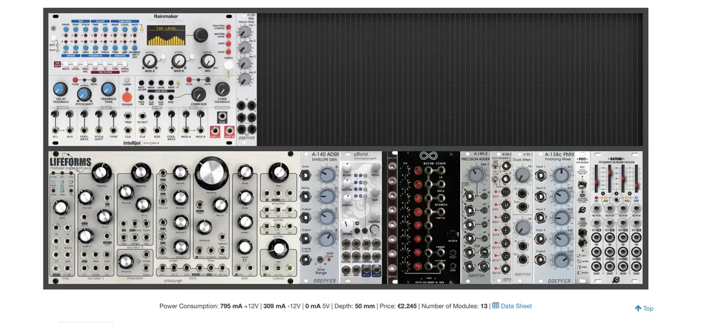Screen dimensions: 702x324
Task: Open the Data Sheet link
Action: 512,306
